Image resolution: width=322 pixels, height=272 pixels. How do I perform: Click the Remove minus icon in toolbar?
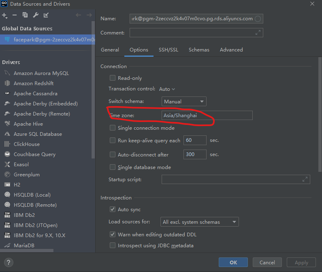tap(15, 15)
